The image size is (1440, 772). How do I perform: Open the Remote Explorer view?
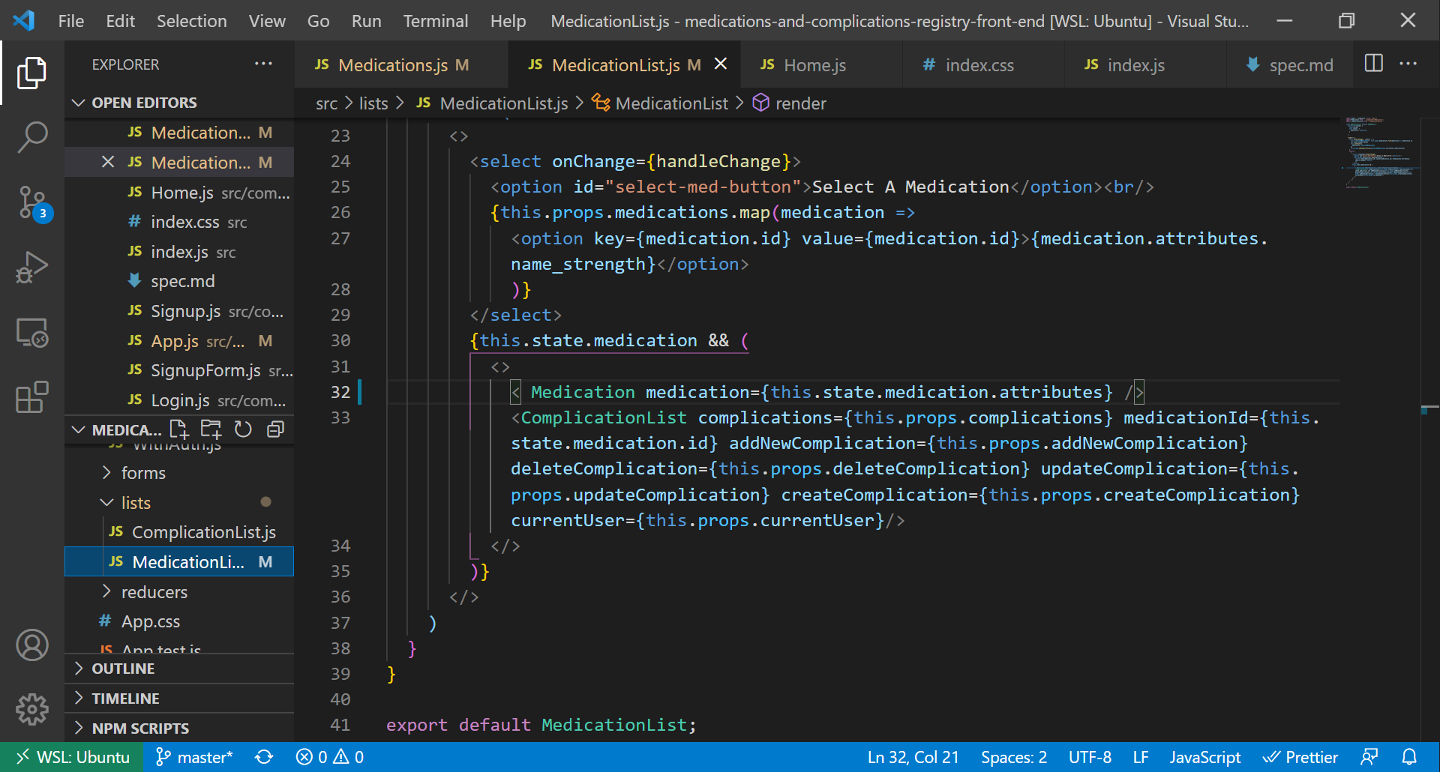pos(32,332)
